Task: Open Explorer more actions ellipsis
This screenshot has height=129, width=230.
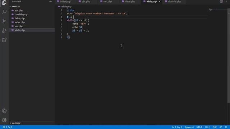Action: coord(50,1)
